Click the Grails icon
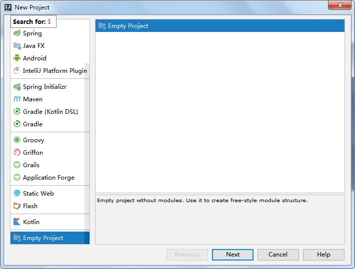Image resolution: width=355 pixels, height=269 pixels. coord(17,165)
